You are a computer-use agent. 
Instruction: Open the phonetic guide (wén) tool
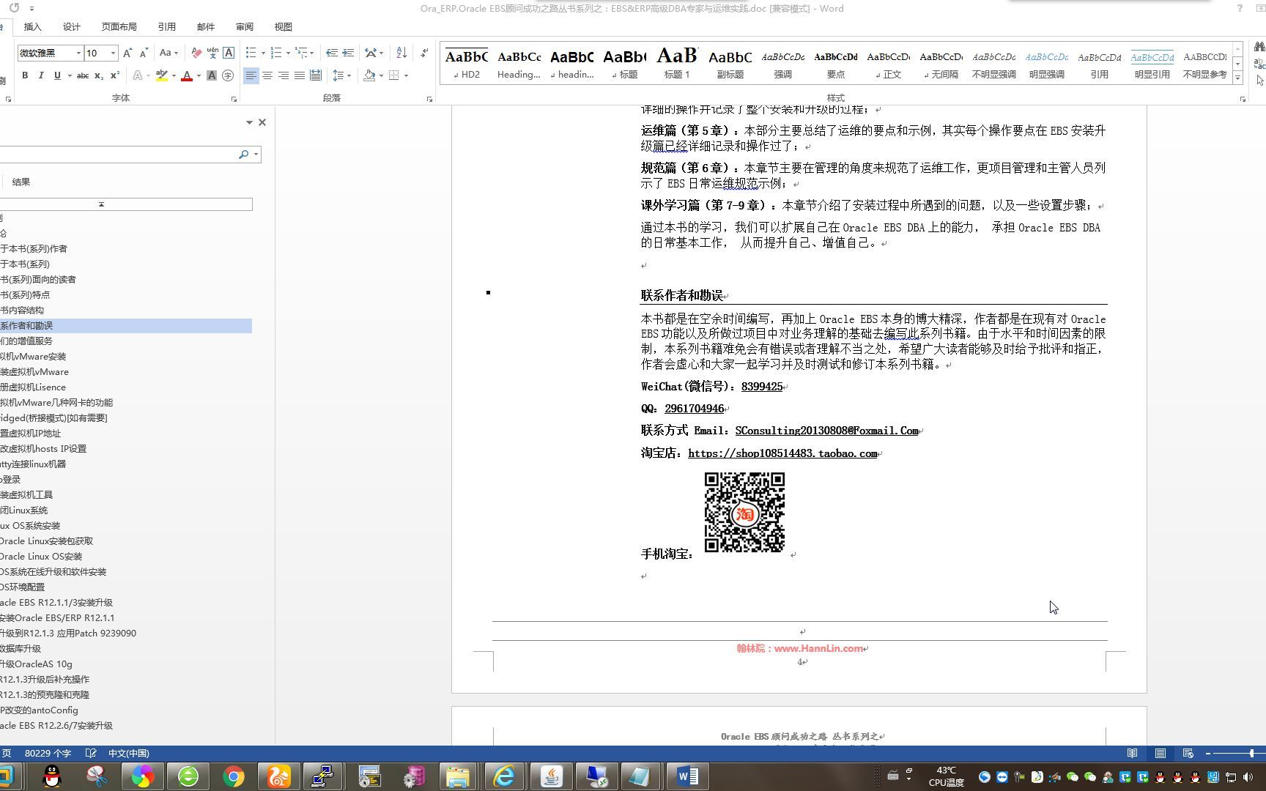point(212,53)
